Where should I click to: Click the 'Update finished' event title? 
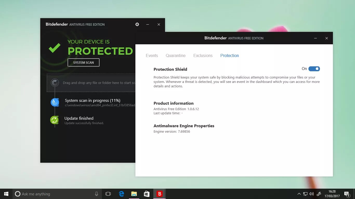[79, 118]
